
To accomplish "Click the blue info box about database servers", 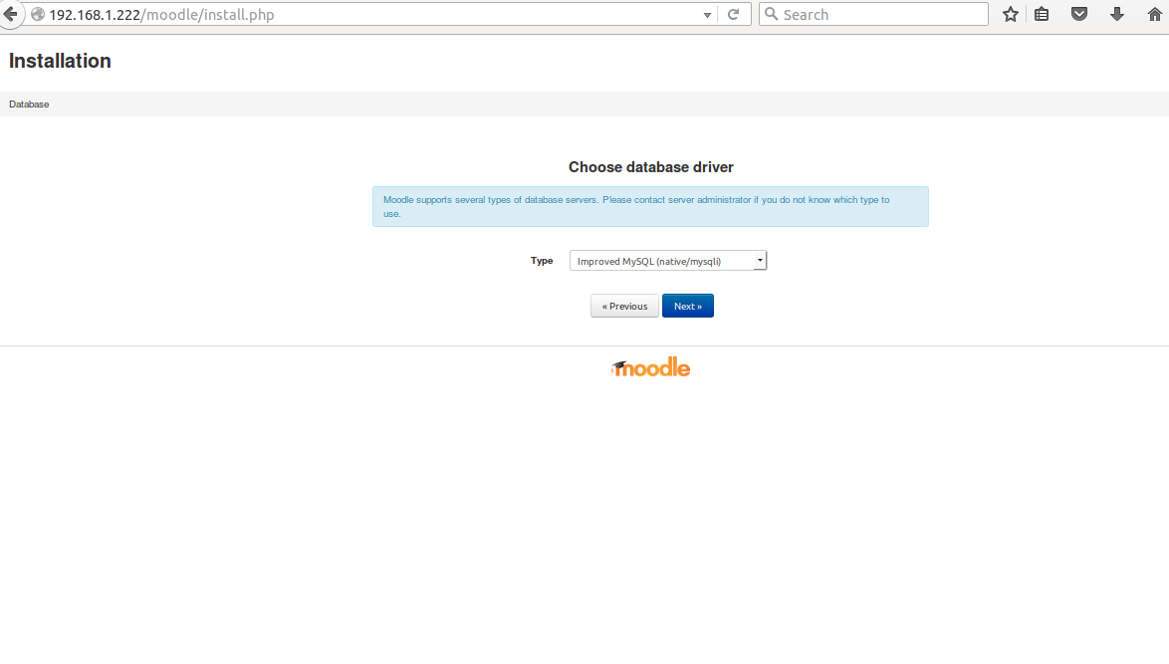I will (x=651, y=206).
